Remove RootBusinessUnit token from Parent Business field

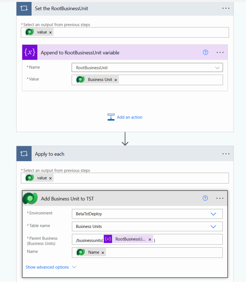[150, 240]
